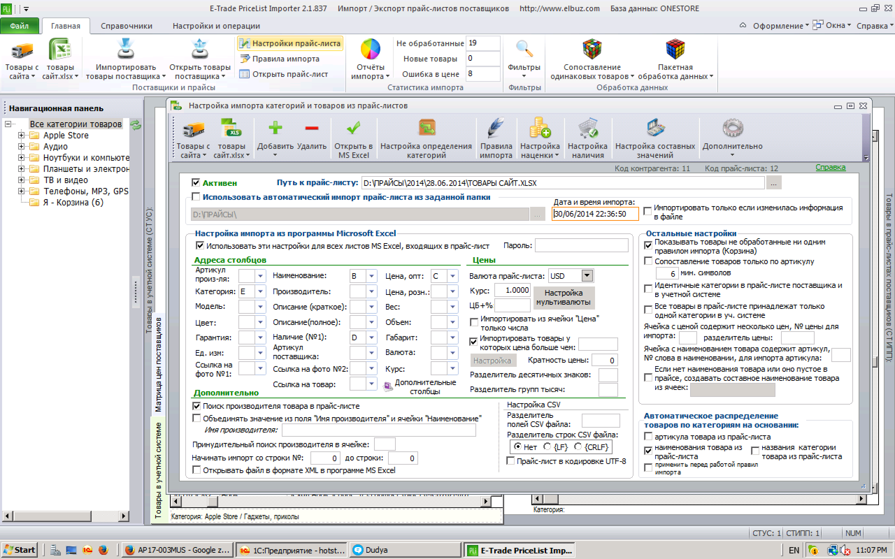Image resolution: width=895 pixels, height=559 pixels.
Task: Switch to Настройки и операции tab
Action: coord(216,26)
